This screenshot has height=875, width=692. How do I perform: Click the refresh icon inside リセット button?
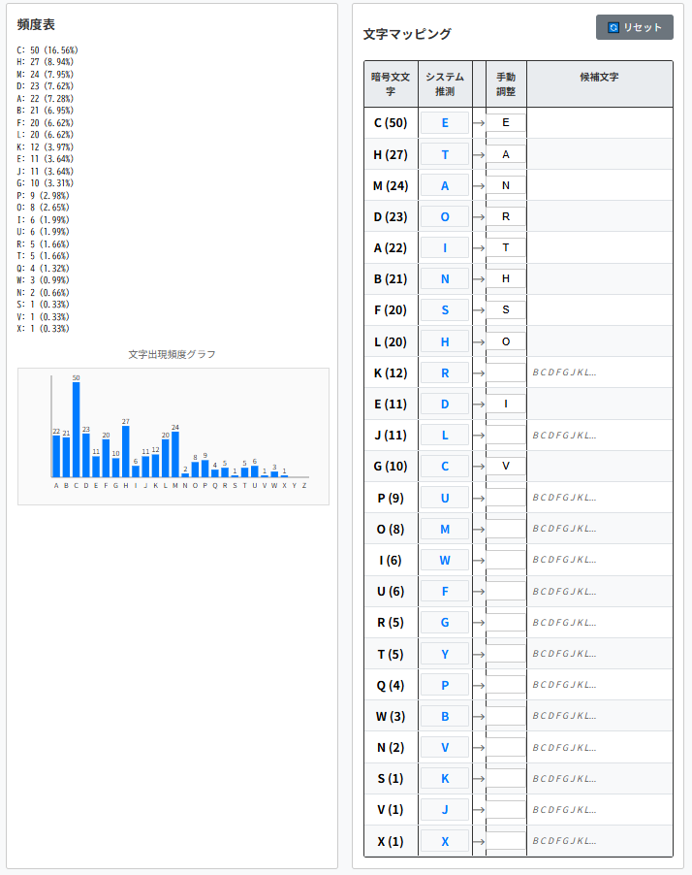point(613,27)
